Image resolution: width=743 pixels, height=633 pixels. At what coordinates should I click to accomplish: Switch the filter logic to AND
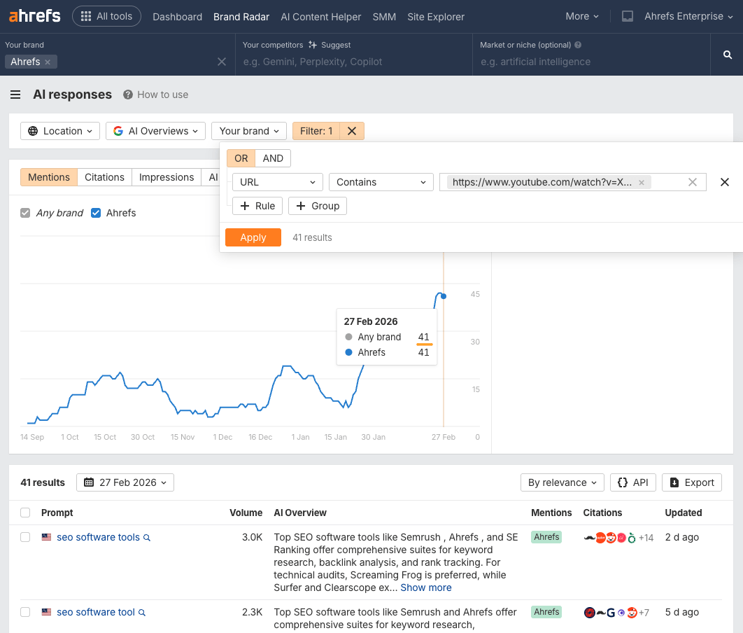[x=273, y=158]
